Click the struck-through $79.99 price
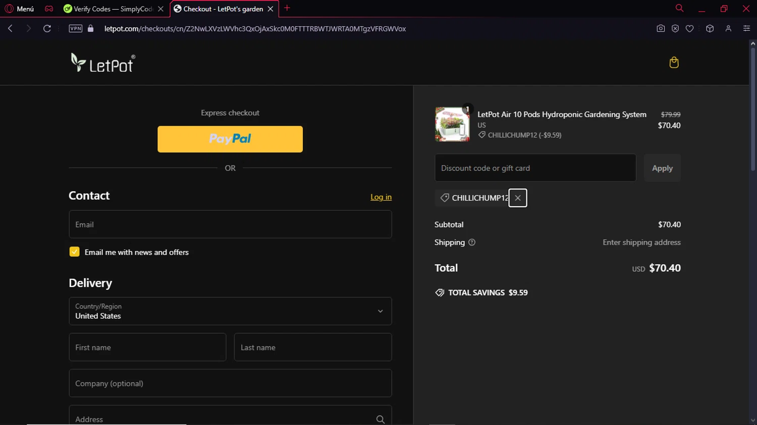Viewport: 757px width, 425px height. click(671, 114)
